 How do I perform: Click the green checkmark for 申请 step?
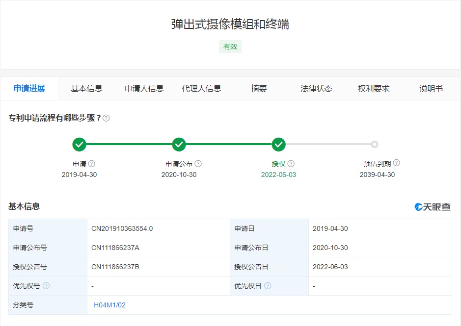(79, 144)
